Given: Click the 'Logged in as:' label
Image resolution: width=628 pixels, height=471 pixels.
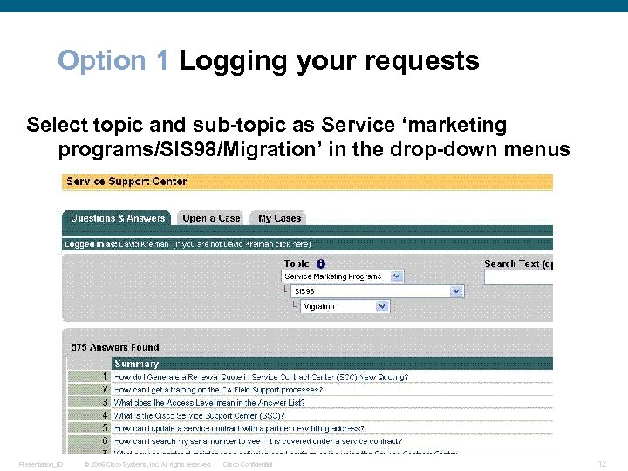Looking at the screenshot, I should 90,244.
